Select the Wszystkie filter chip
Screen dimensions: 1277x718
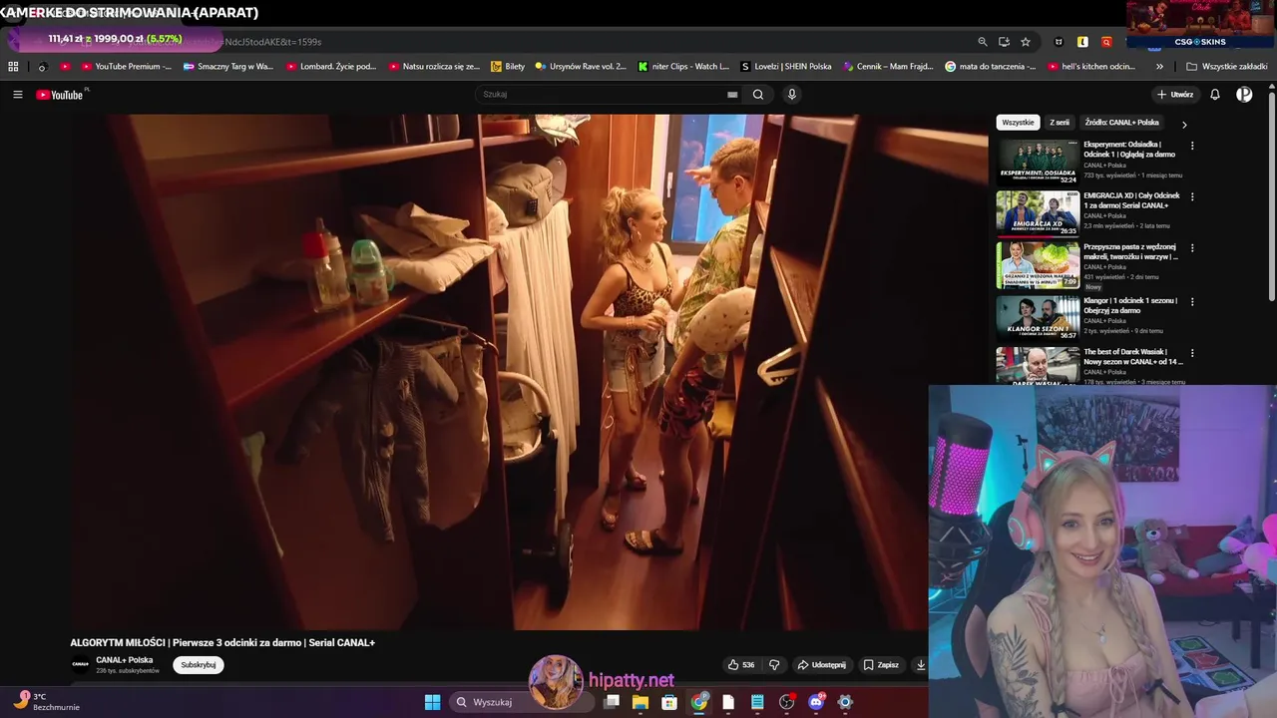1018,123
